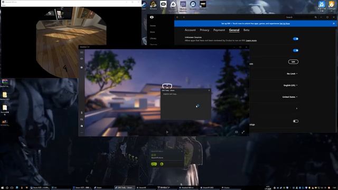338x190 pixels.
Task: Go to Home in Oculus sidebar
Action: tap(153, 26)
